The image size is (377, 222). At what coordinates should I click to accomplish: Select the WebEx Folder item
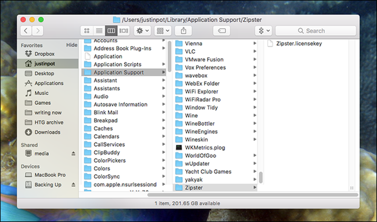215,84
